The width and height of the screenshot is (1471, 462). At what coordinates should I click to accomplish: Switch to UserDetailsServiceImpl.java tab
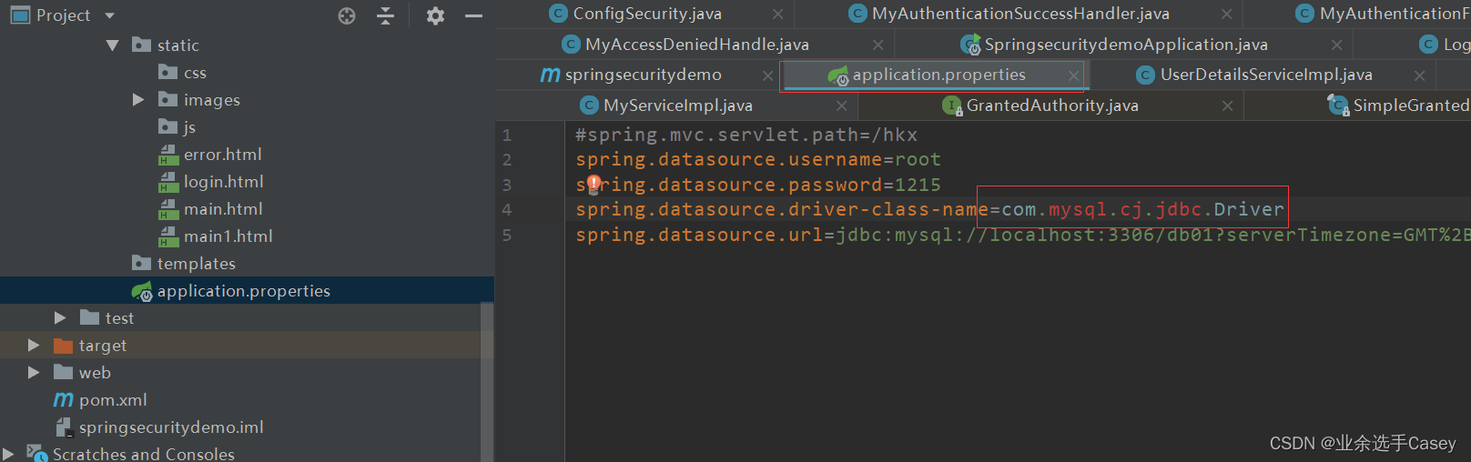1265,75
